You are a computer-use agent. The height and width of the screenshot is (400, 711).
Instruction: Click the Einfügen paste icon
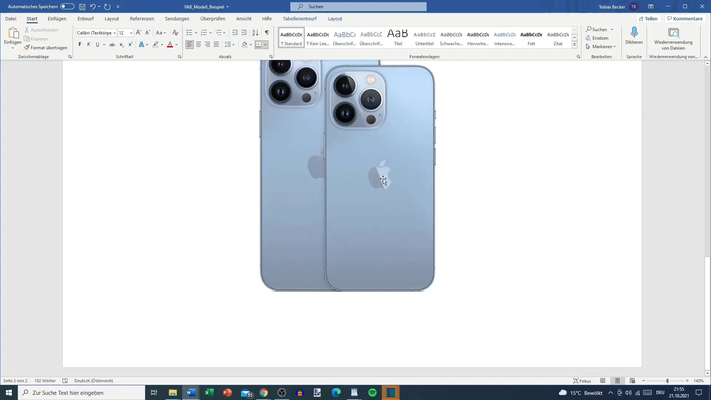(13, 33)
